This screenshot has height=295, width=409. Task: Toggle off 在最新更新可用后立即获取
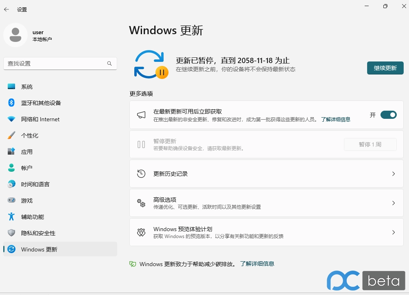[x=388, y=115]
